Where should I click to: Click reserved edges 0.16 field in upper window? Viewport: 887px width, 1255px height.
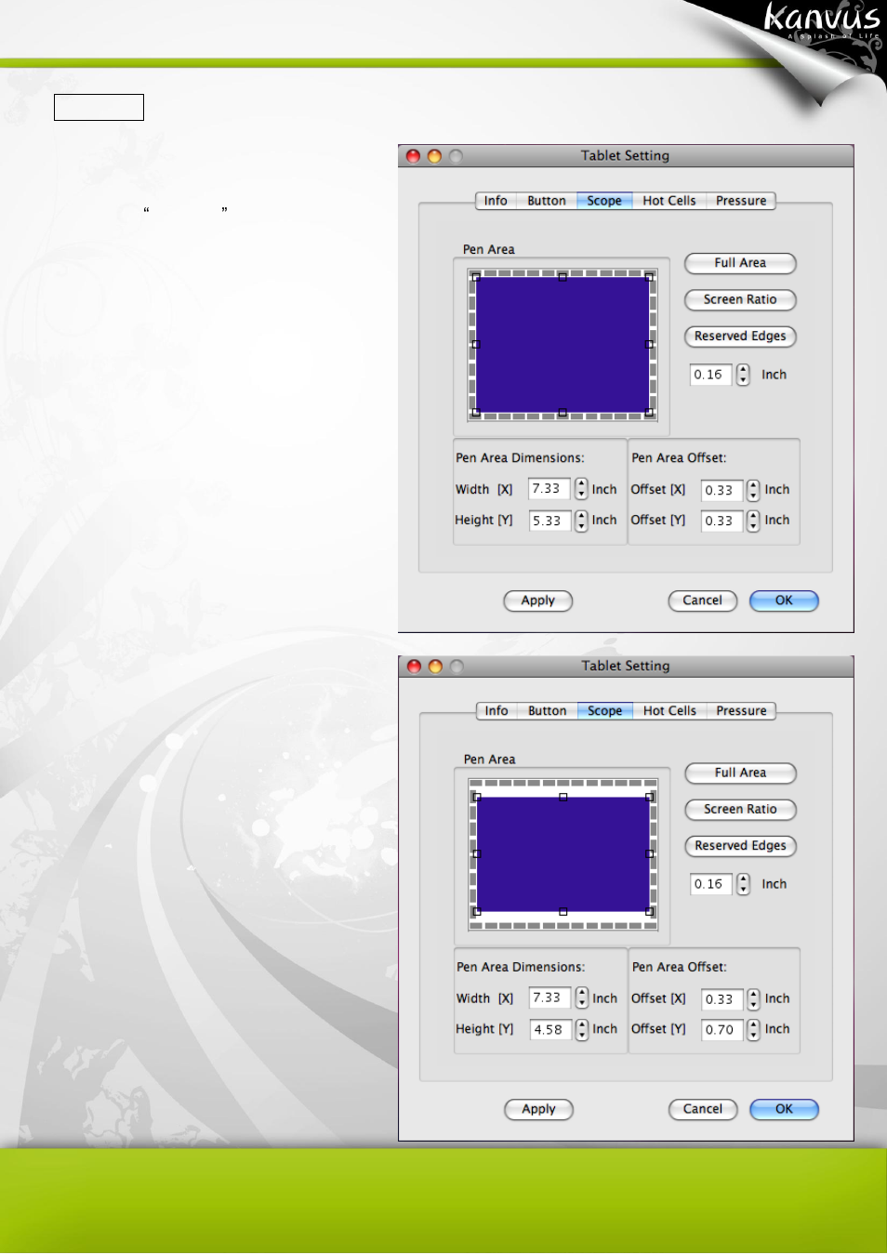711,375
